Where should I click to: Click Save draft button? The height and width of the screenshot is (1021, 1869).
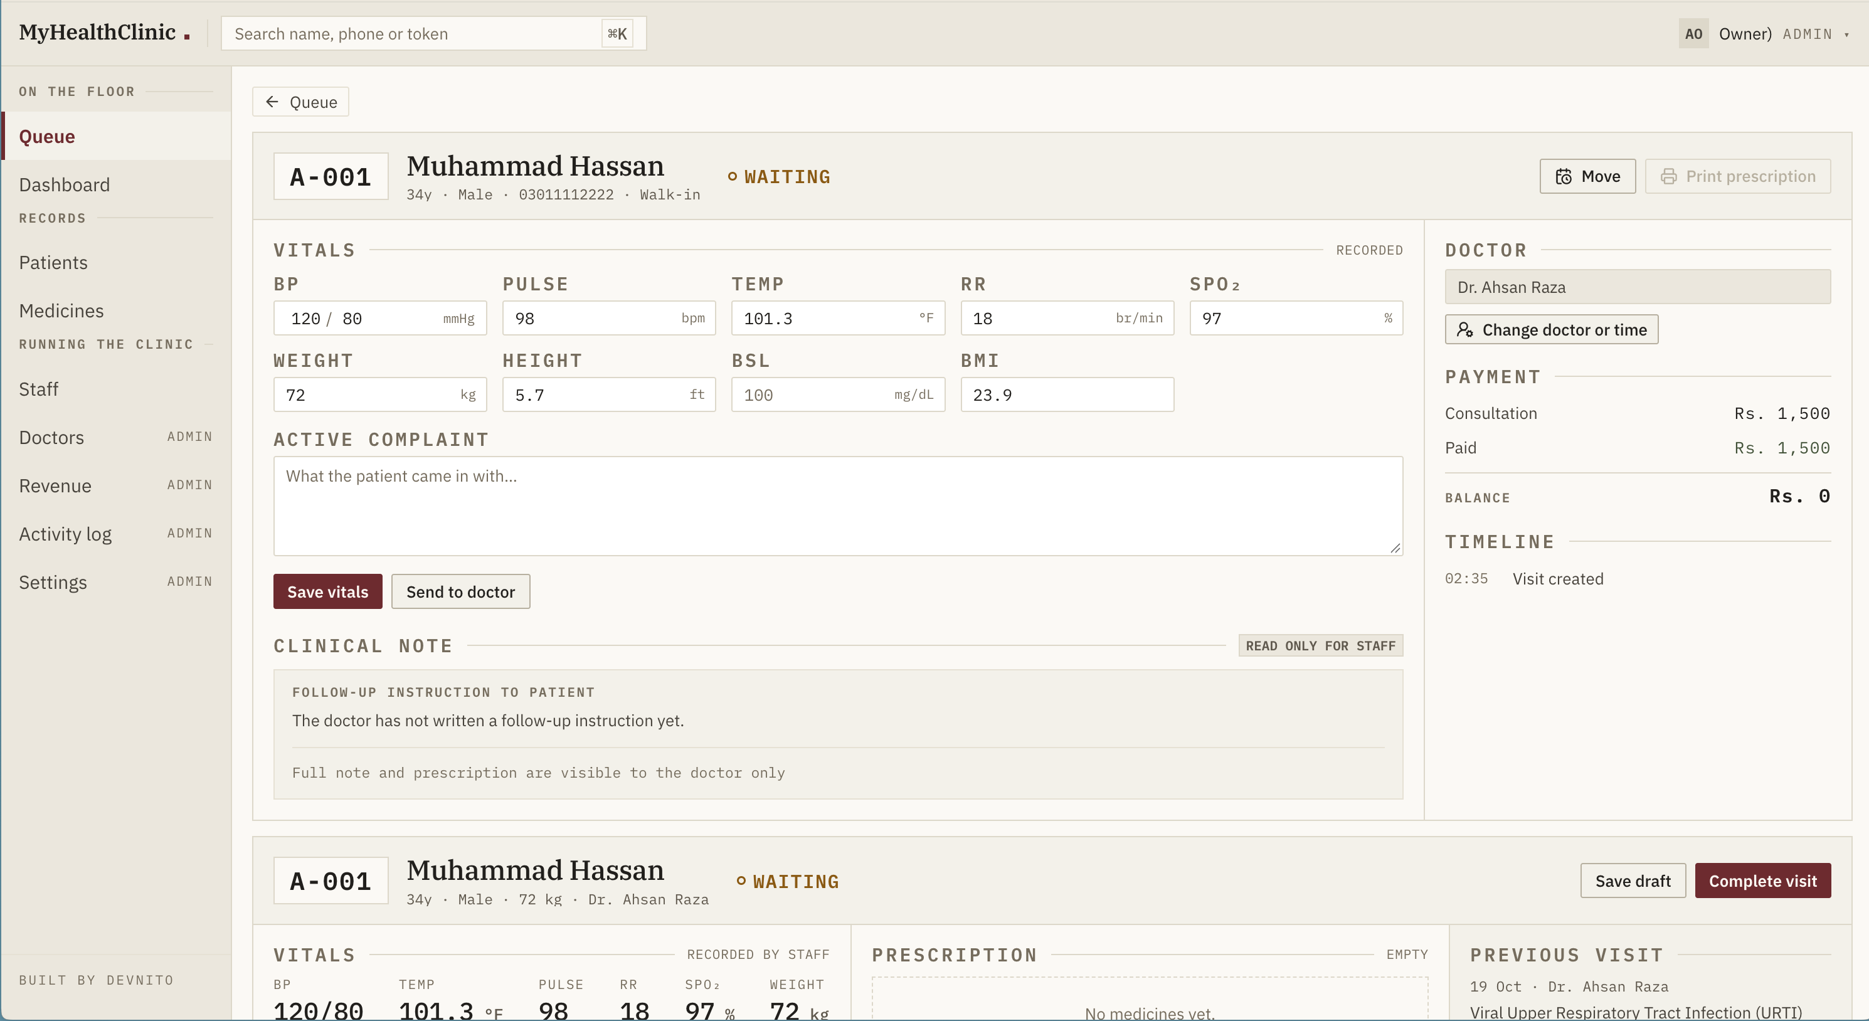tap(1633, 881)
